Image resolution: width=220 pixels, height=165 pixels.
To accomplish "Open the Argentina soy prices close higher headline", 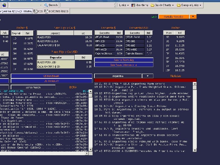I will (x=141, y=93).
